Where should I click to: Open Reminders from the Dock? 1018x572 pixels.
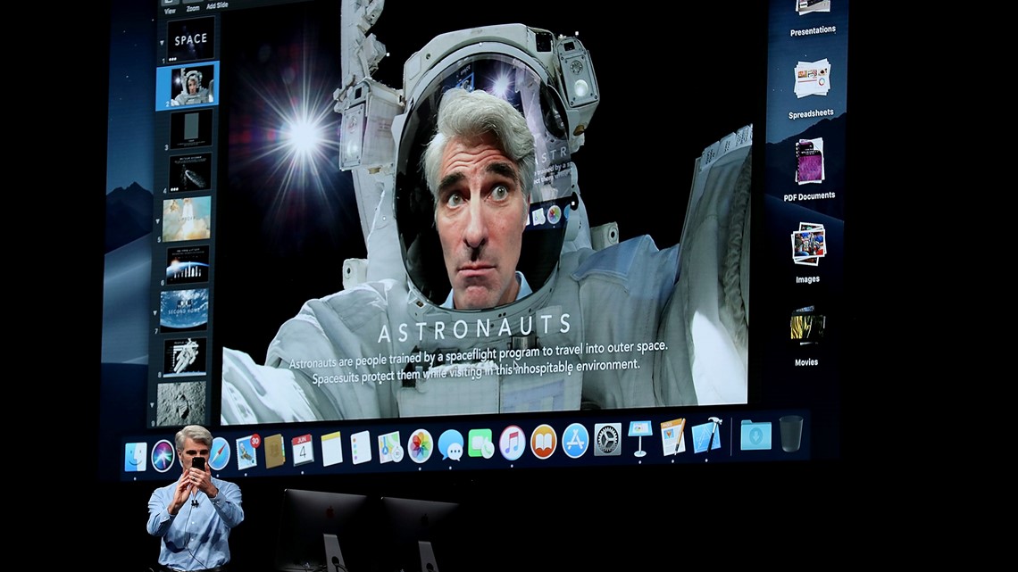361,447
